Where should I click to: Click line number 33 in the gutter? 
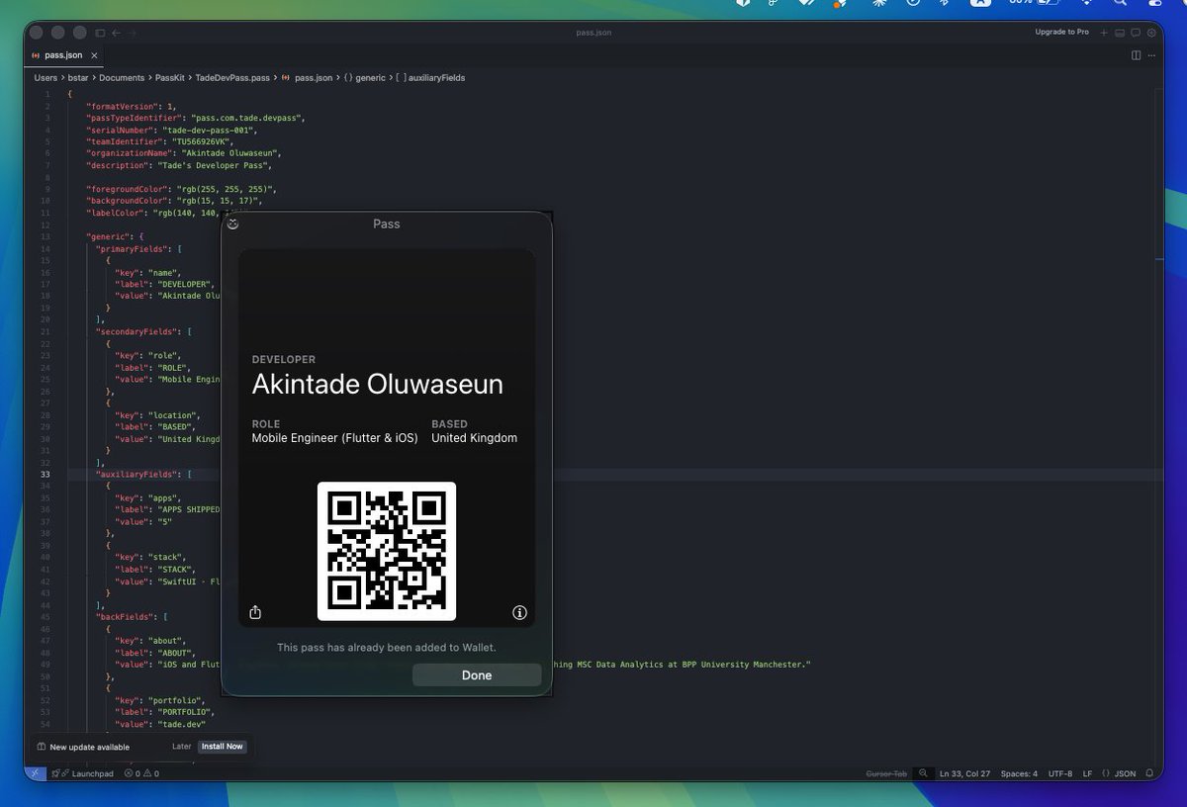pyautogui.click(x=46, y=475)
